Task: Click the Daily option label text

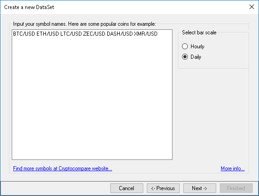Action: (x=196, y=57)
